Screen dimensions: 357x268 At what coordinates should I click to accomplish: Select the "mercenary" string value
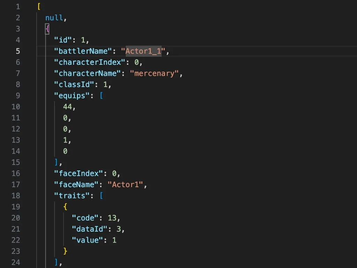coord(154,73)
